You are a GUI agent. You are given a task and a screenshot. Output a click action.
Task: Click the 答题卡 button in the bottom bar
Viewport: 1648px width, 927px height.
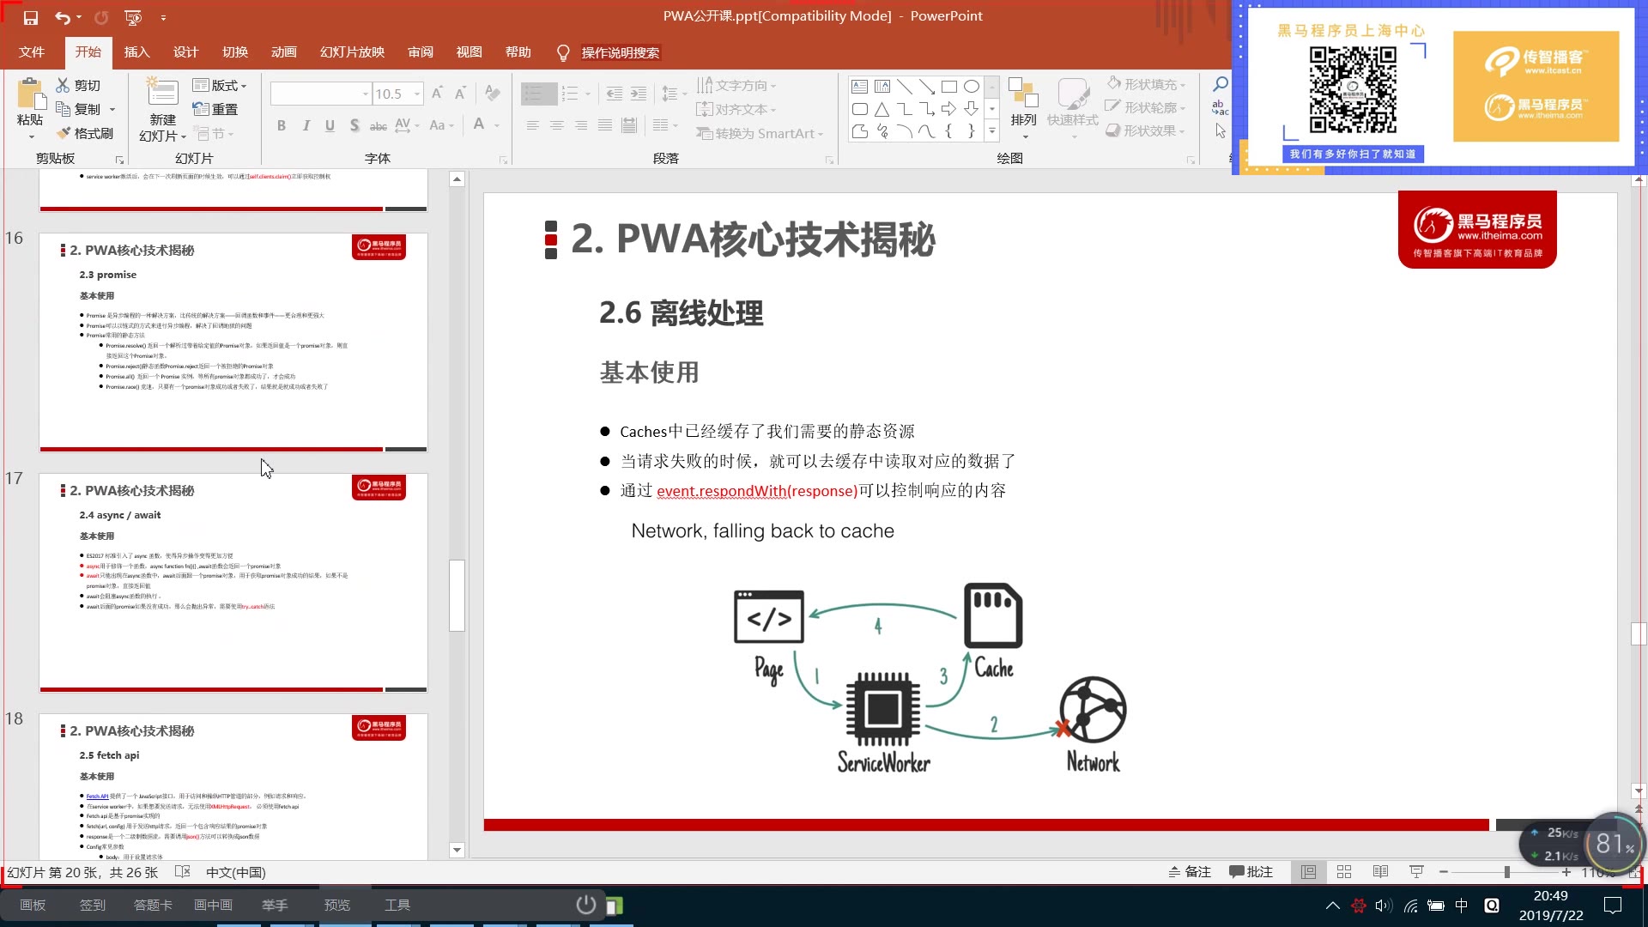(153, 905)
